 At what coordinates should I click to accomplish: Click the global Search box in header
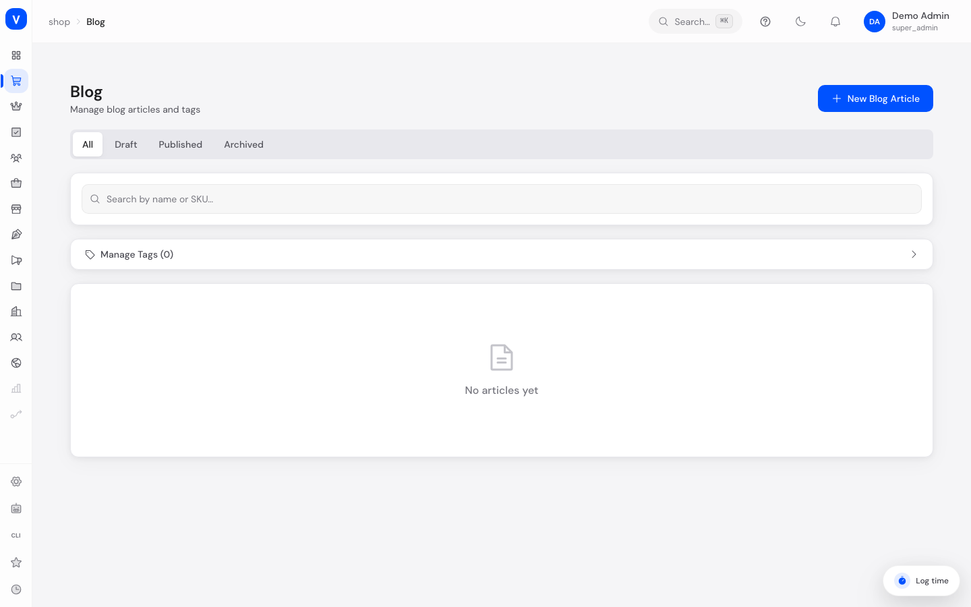[695, 22]
